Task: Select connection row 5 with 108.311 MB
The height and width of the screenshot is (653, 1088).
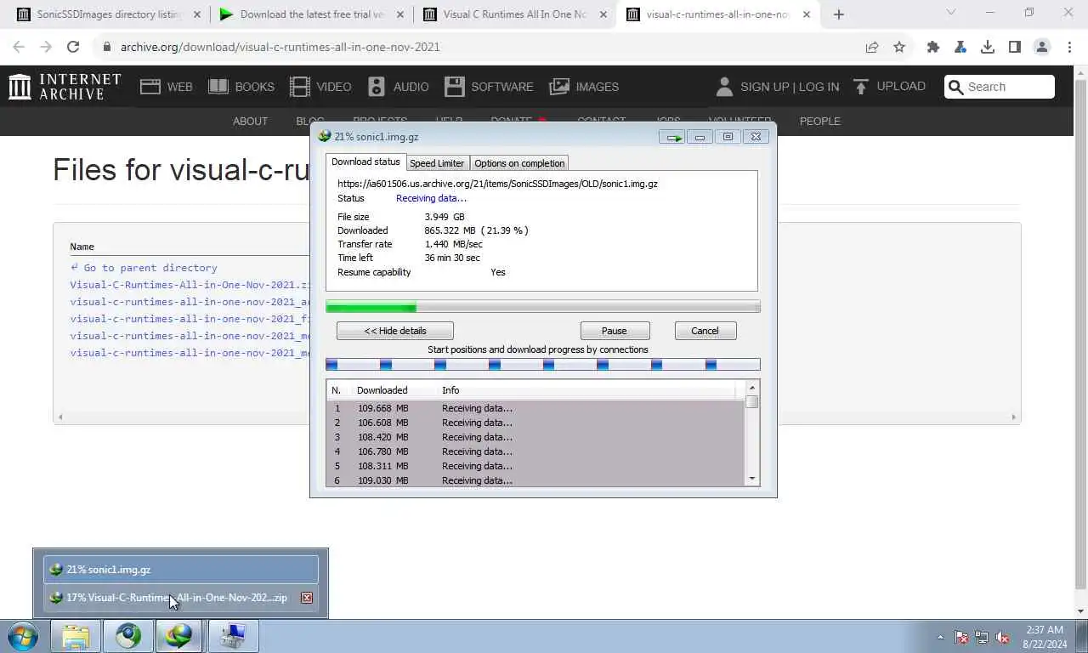Action: tap(535, 466)
